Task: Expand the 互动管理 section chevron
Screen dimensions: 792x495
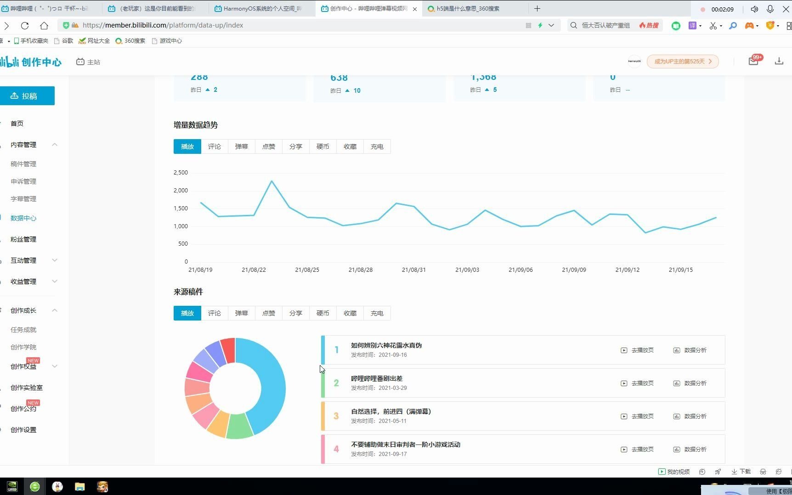Action: 55,260
